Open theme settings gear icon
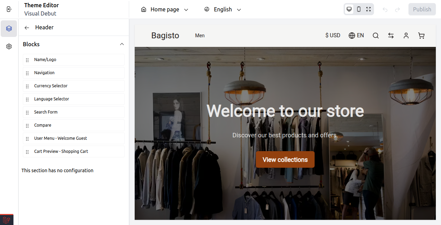 coord(9,47)
